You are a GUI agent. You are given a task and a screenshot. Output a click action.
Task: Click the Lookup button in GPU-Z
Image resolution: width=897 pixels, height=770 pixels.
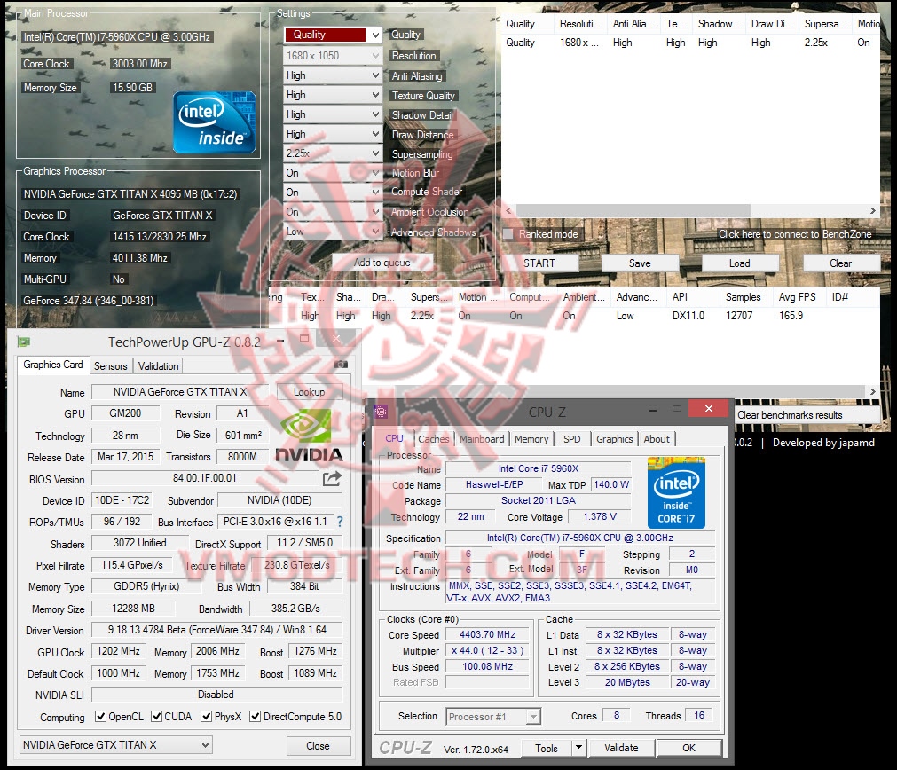[x=310, y=392]
